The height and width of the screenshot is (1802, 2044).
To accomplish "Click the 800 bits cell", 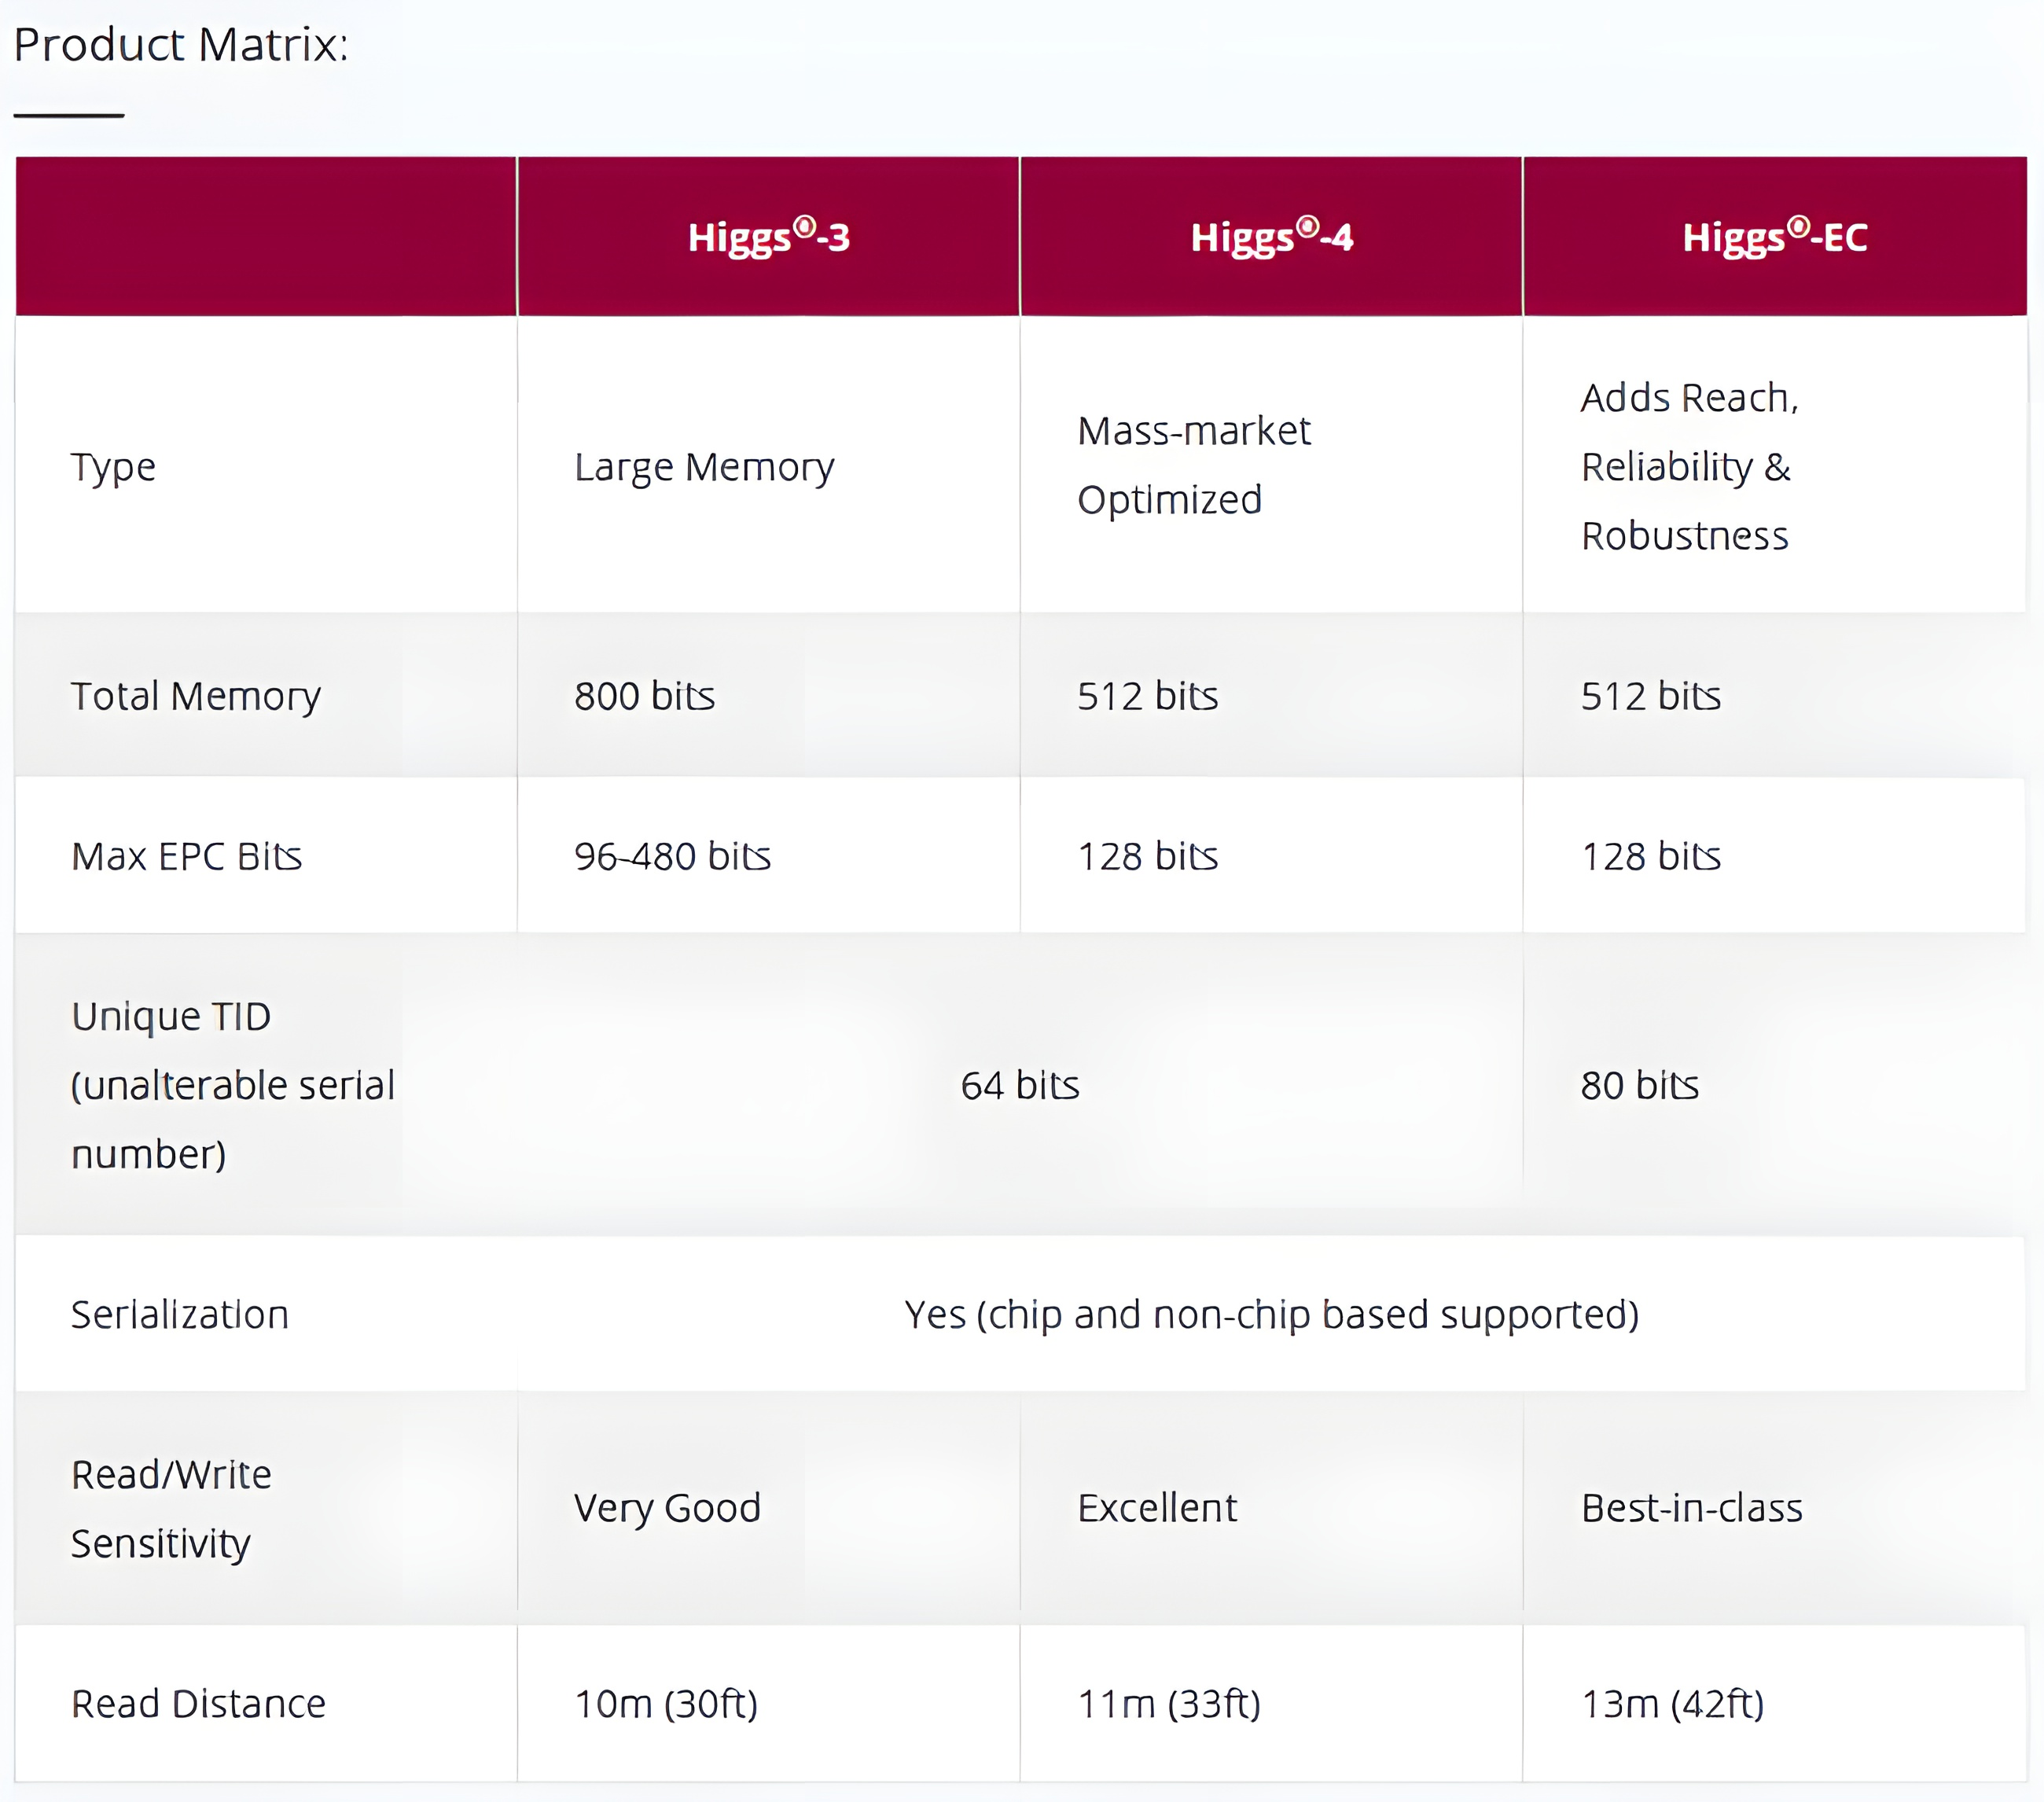I will click(x=644, y=696).
